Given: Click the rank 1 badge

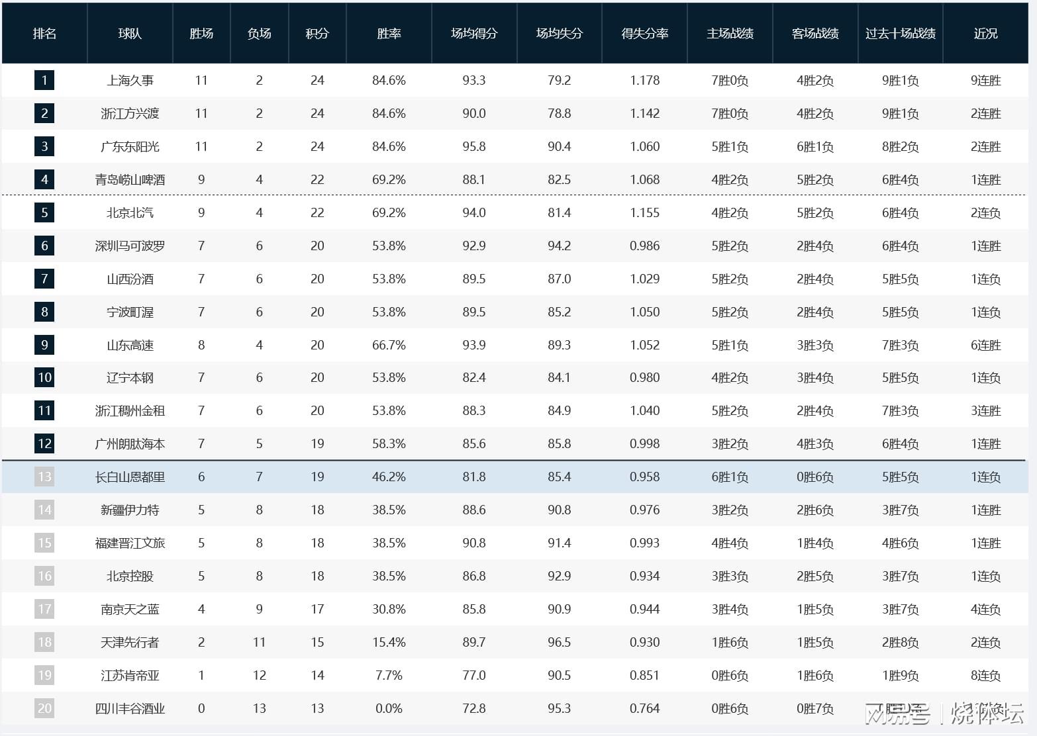Looking at the screenshot, I should pos(44,81).
